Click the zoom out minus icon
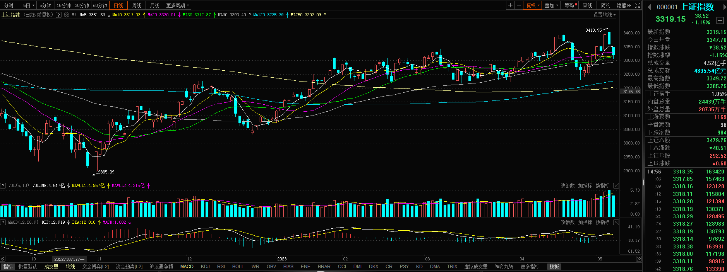The height and width of the screenshot is (272, 727). click(519, 5)
